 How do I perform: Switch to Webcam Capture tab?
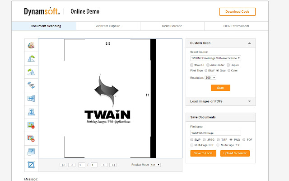[108, 26]
